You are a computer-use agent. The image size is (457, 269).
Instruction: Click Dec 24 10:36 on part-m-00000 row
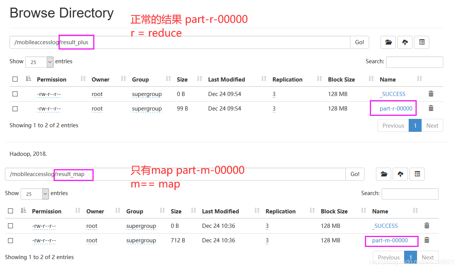tap(218, 240)
